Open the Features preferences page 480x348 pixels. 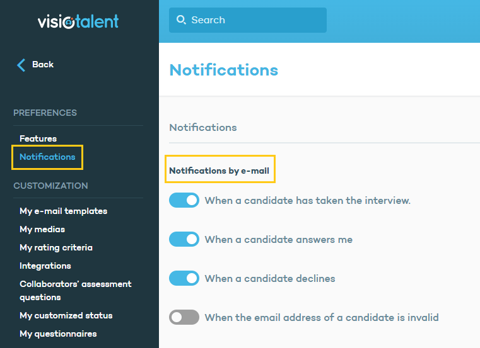tap(38, 138)
